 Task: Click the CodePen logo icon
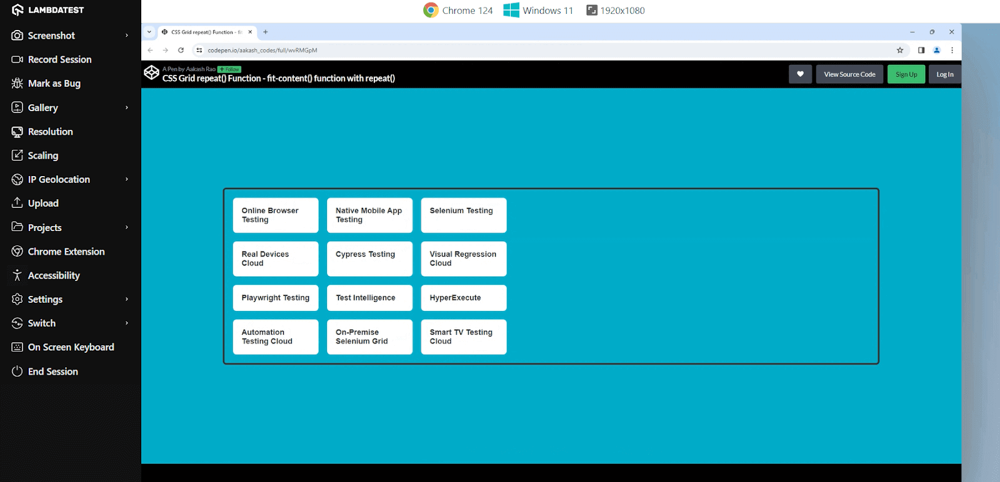tap(151, 72)
